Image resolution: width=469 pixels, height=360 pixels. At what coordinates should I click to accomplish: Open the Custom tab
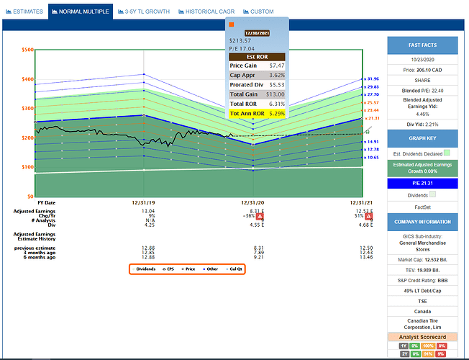258,12
